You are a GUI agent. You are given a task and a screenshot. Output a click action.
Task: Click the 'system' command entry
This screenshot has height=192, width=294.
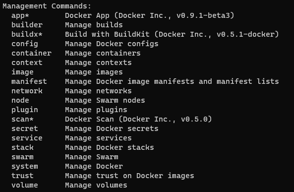coord(25,167)
